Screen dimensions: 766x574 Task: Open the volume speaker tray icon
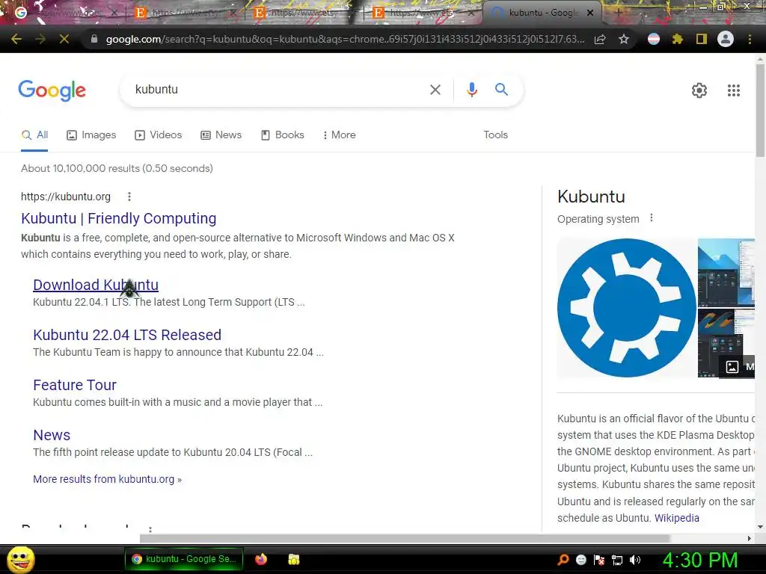(634, 560)
